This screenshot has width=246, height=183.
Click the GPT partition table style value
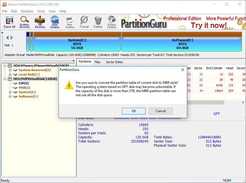[217, 114]
